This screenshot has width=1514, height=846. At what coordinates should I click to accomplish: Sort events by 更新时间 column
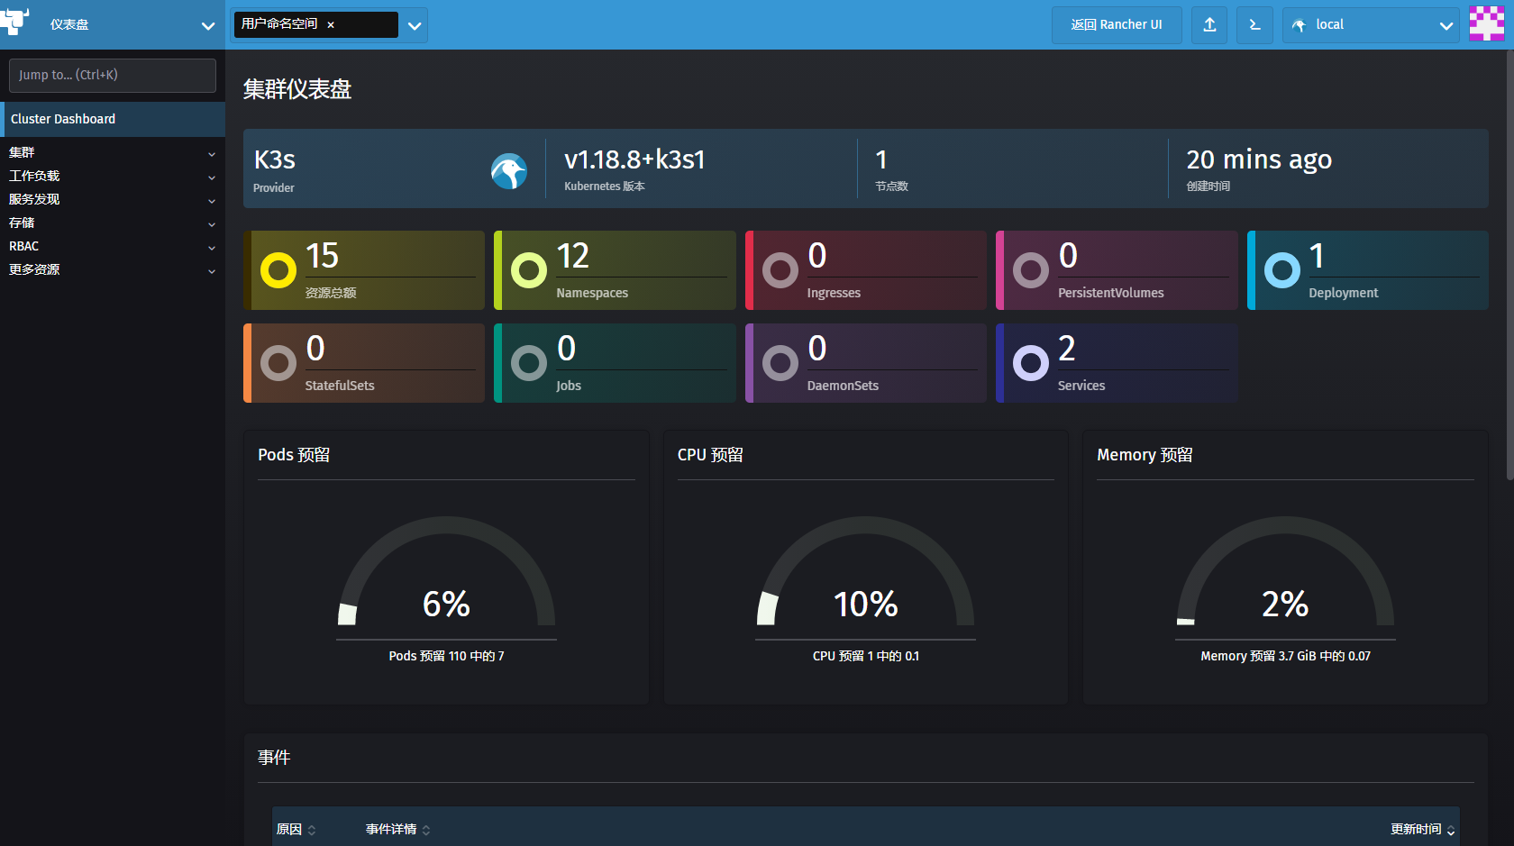[x=1422, y=830]
